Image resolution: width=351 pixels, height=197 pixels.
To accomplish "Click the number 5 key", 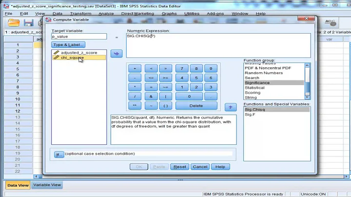I will point(196,78).
